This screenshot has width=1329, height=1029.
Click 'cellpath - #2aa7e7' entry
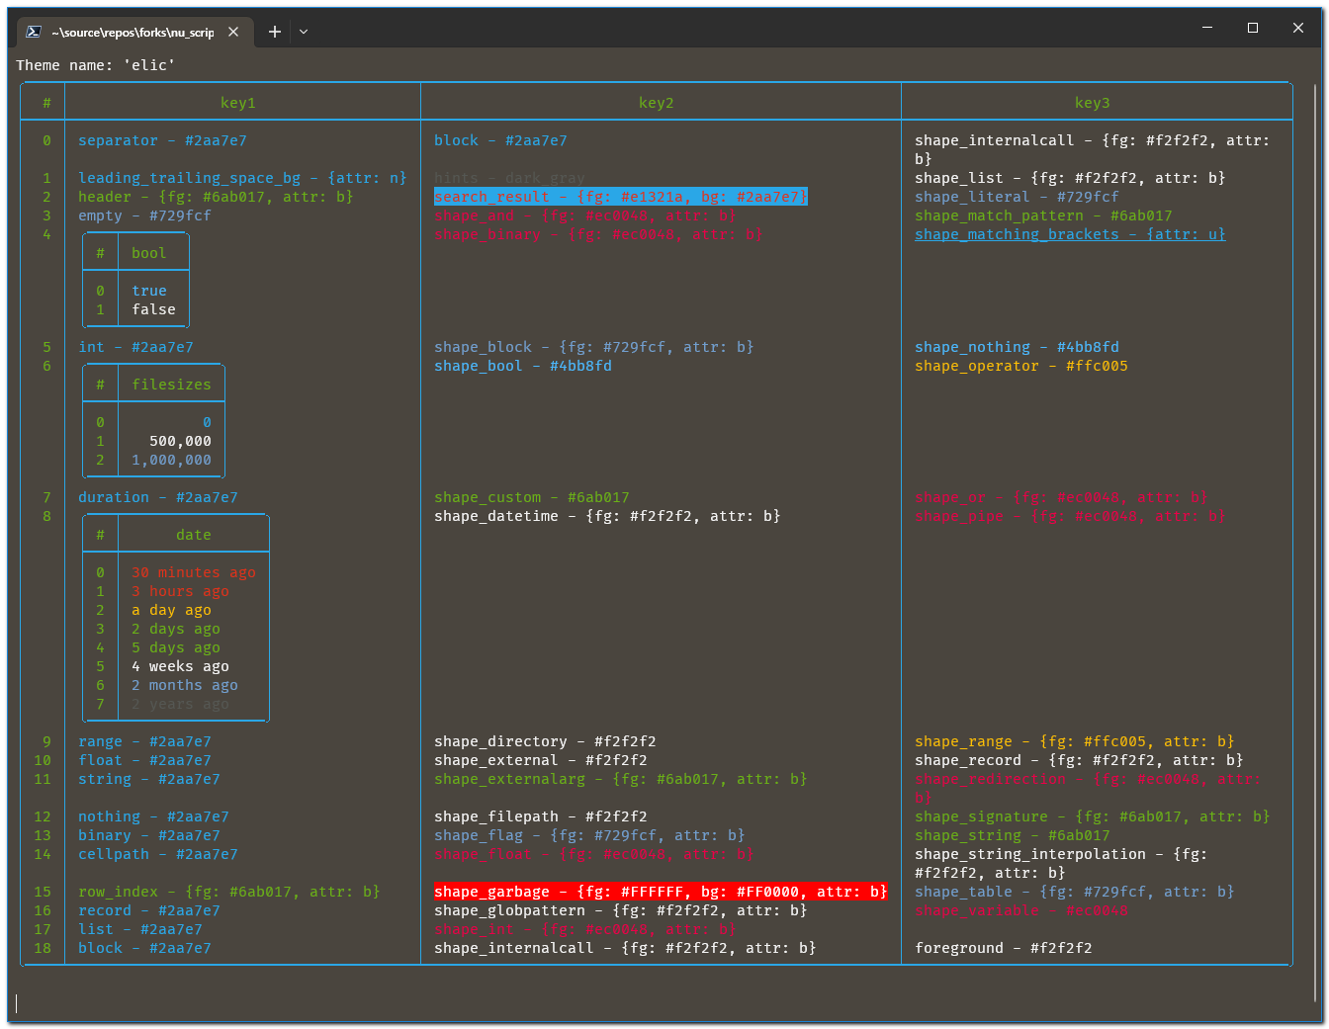[158, 854]
